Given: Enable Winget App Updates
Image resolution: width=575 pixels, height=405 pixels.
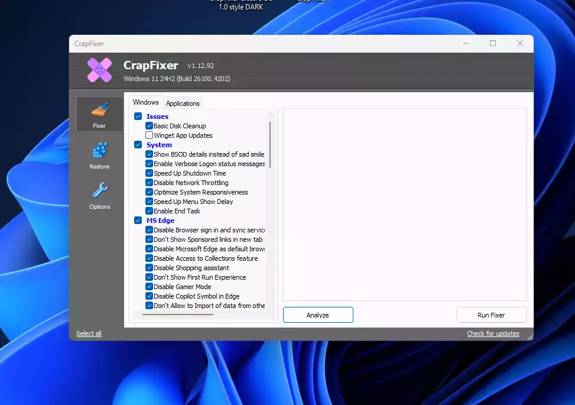Looking at the screenshot, I should pyautogui.click(x=149, y=135).
